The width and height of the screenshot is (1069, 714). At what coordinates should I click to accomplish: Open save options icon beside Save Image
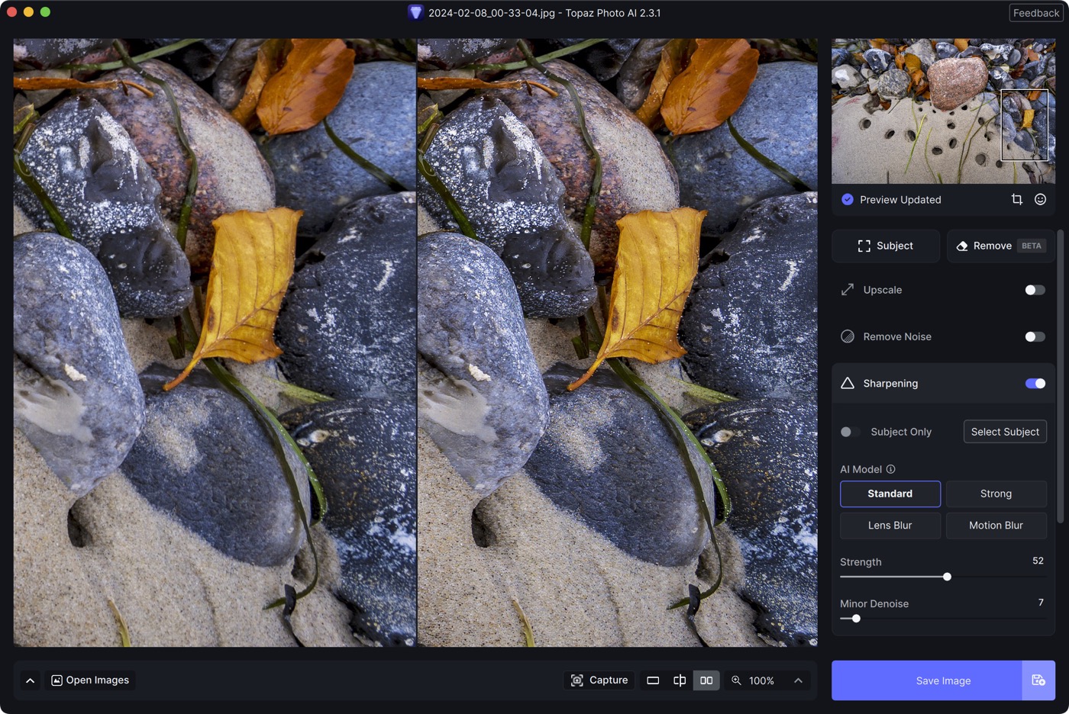(x=1038, y=680)
